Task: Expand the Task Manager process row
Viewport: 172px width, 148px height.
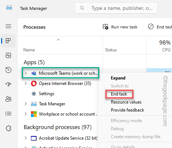Action: 25,104
